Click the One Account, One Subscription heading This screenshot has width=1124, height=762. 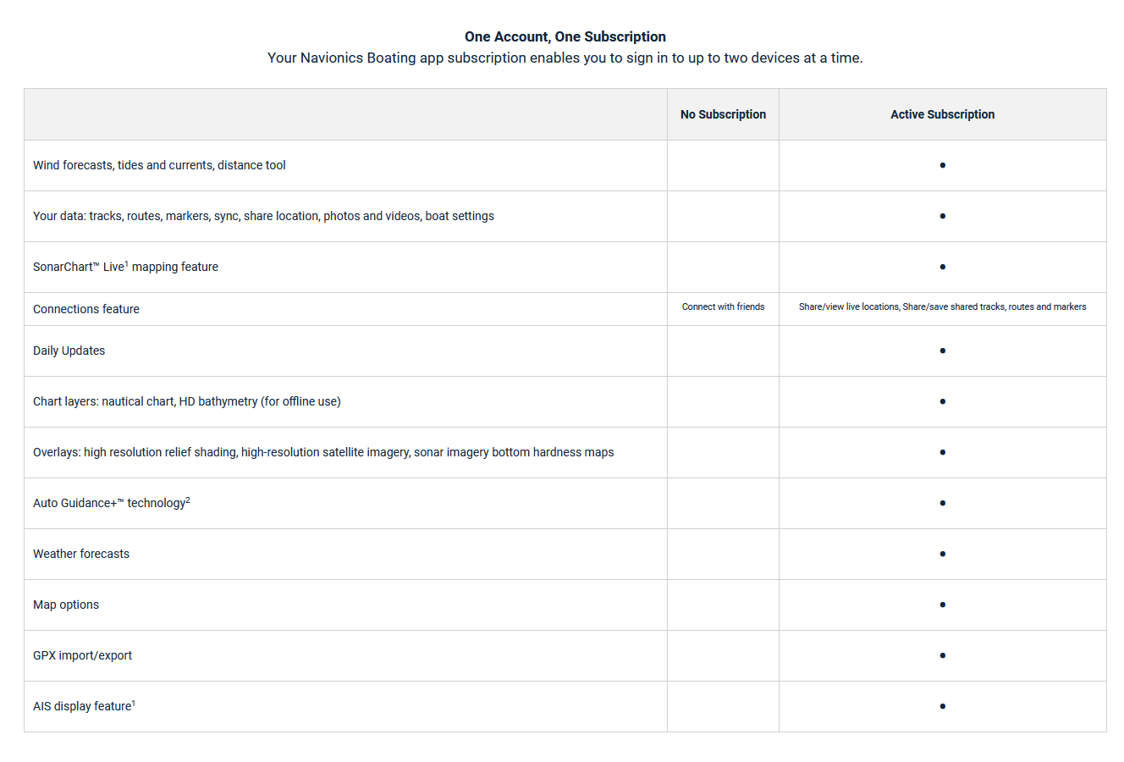pos(565,36)
